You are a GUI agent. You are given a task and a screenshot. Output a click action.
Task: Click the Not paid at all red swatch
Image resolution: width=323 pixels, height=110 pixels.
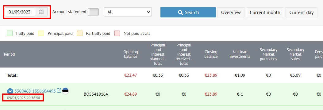click(117, 33)
